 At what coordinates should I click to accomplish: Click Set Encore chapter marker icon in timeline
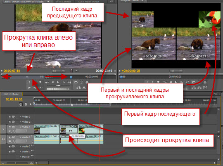coord(26,104)
